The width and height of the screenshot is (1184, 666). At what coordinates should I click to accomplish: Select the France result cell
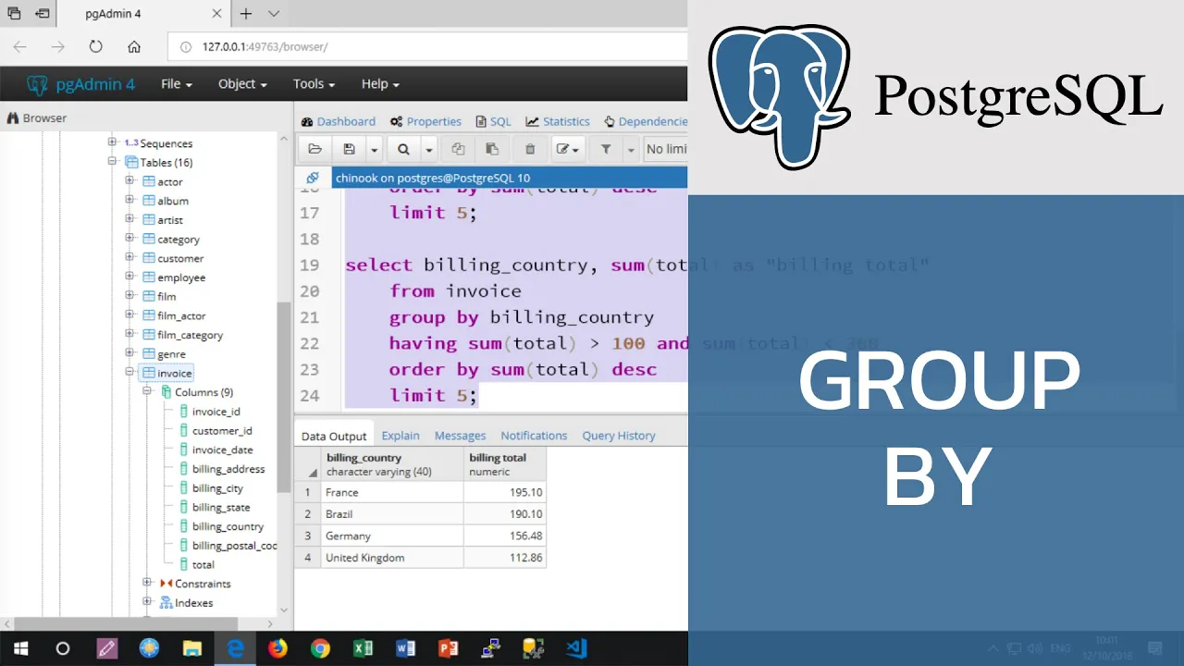pos(392,492)
